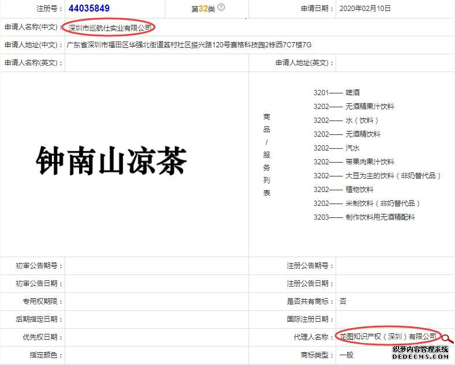Click goods item 无酒精饮料
The width and height of the screenshot is (455, 365).
coord(363,134)
